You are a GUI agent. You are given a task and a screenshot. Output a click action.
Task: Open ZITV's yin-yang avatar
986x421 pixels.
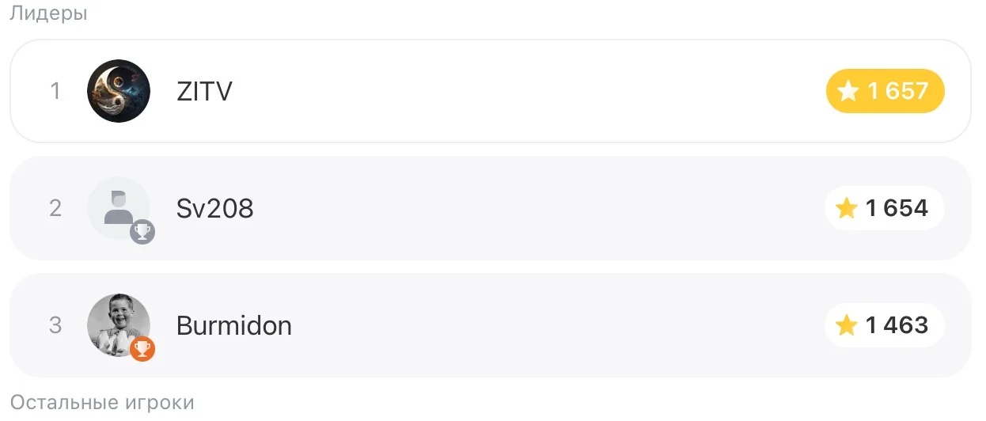click(x=119, y=91)
